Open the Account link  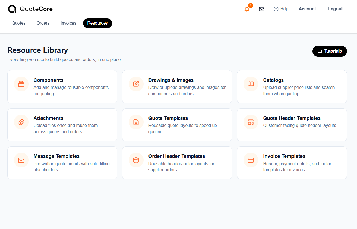pyautogui.click(x=307, y=9)
